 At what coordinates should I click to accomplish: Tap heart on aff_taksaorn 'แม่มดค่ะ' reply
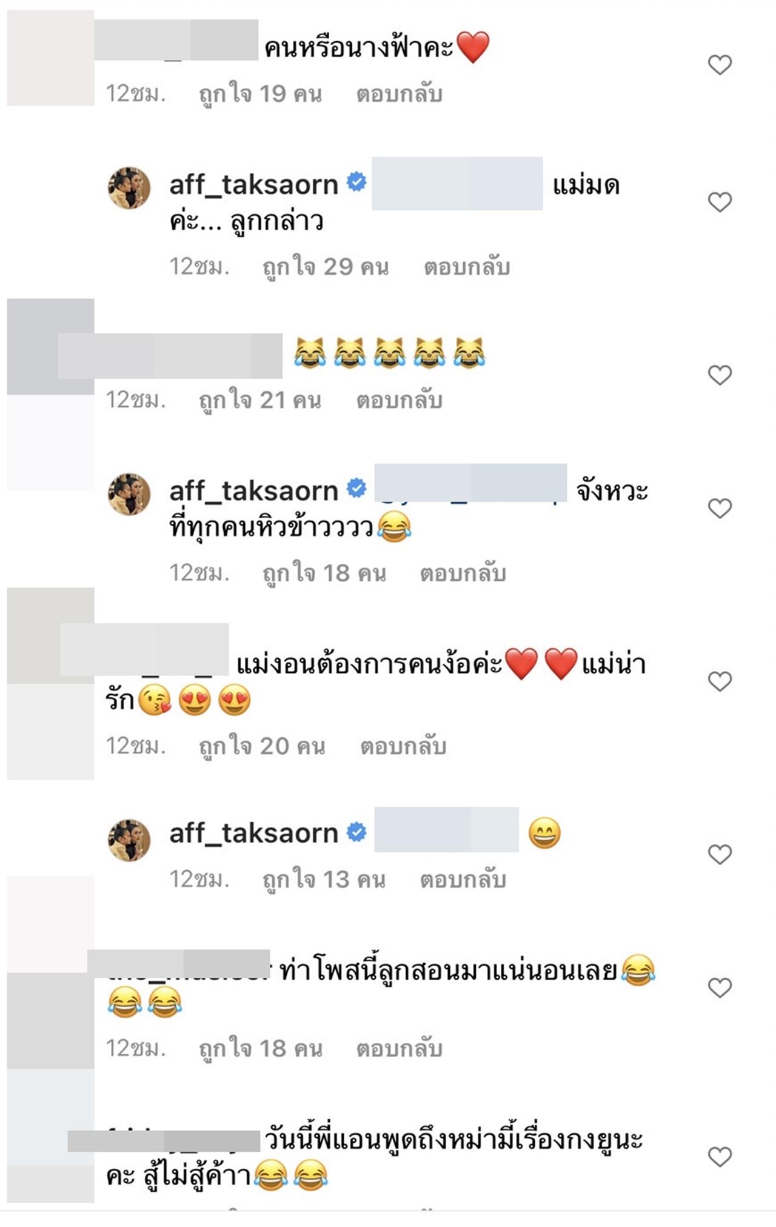click(x=720, y=202)
